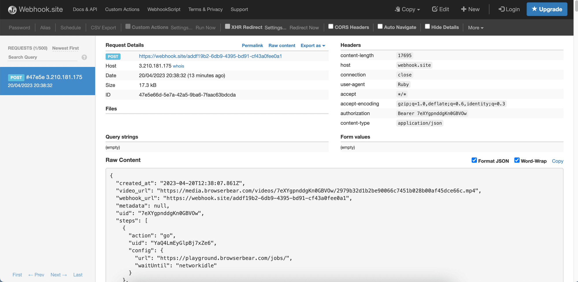Expand the More menu

475,27
